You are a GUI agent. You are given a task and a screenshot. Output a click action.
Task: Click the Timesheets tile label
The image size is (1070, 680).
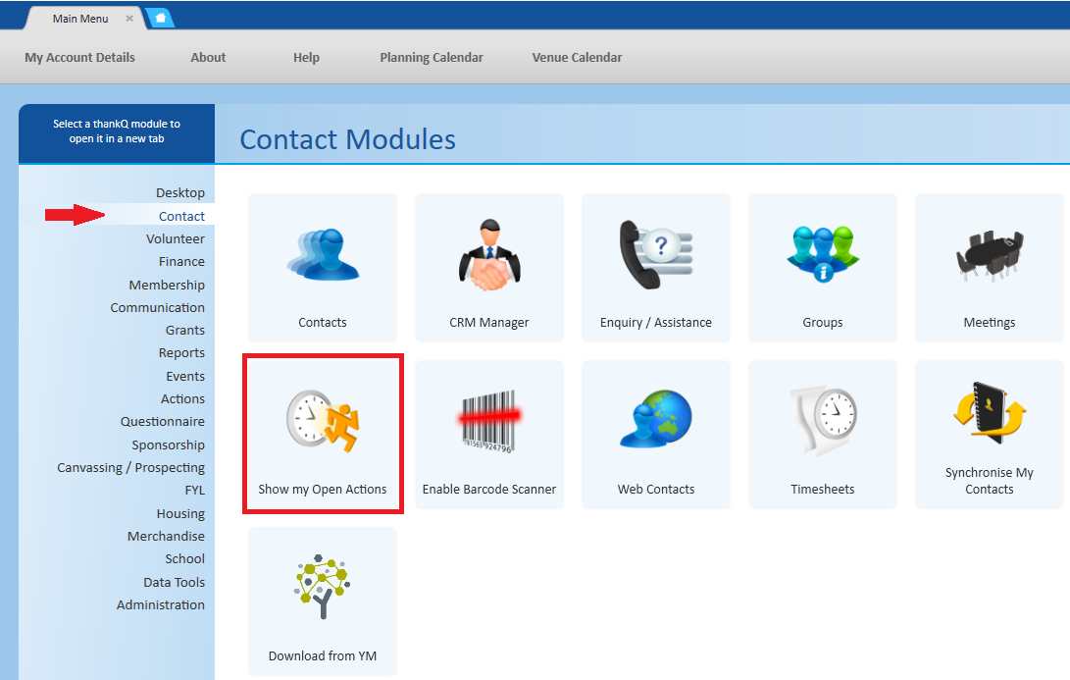click(x=822, y=489)
